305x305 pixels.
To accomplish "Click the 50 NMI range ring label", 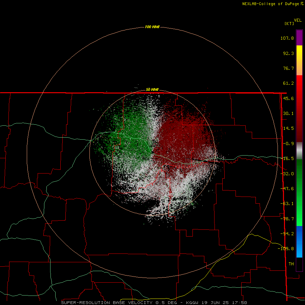I will (152, 90).
